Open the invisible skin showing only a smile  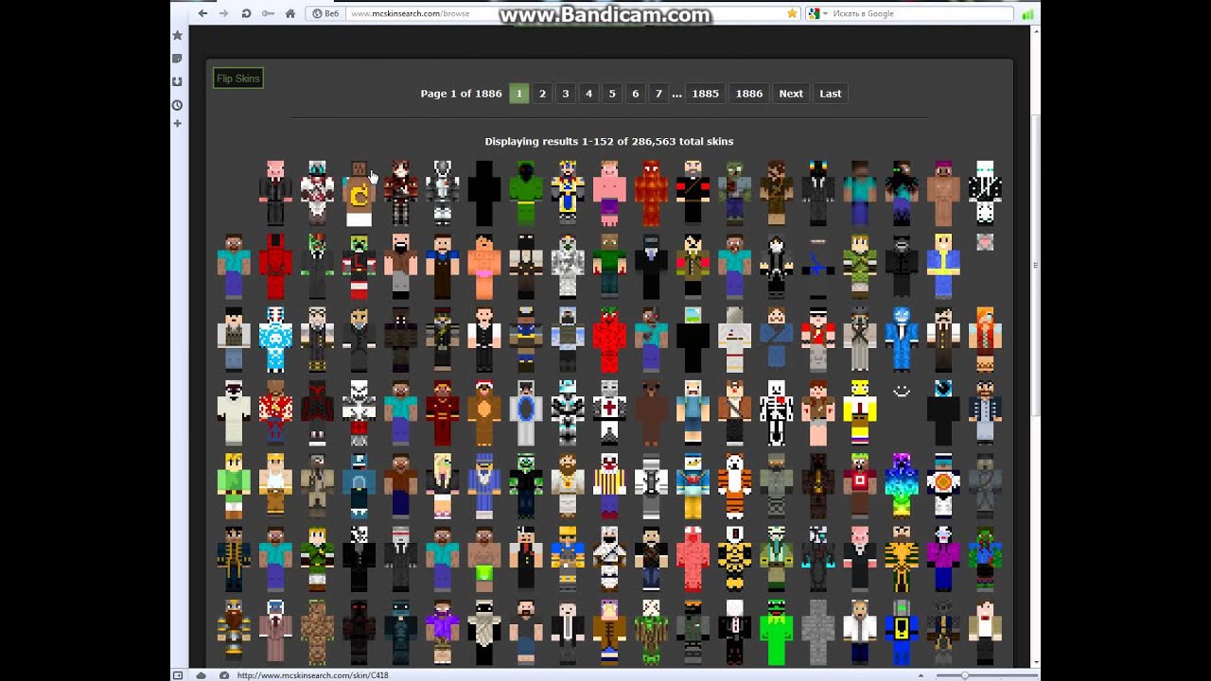[x=901, y=391]
